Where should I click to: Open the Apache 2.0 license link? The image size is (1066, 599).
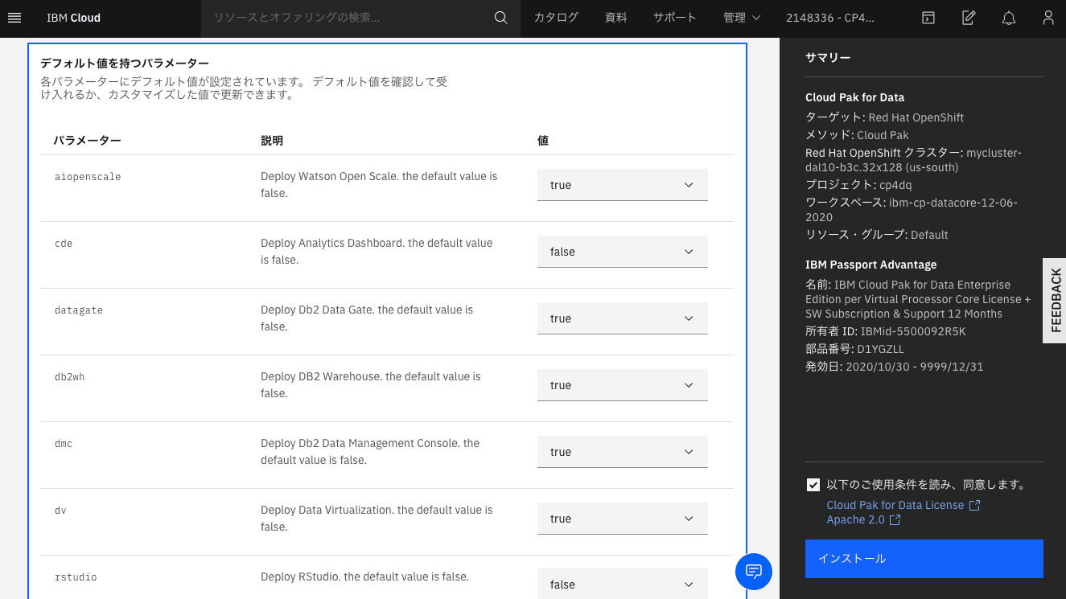[x=855, y=520]
